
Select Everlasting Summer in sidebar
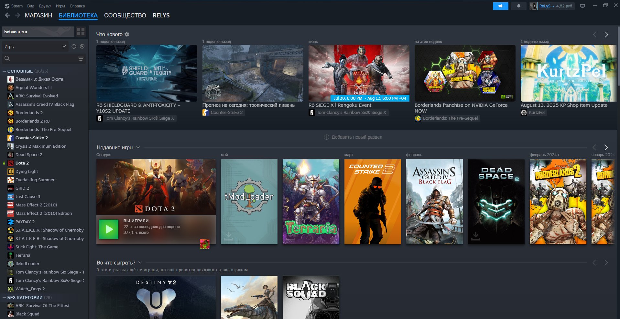[35, 180]
